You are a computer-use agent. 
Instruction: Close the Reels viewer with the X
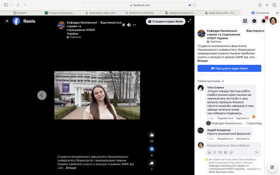[7, 21]
